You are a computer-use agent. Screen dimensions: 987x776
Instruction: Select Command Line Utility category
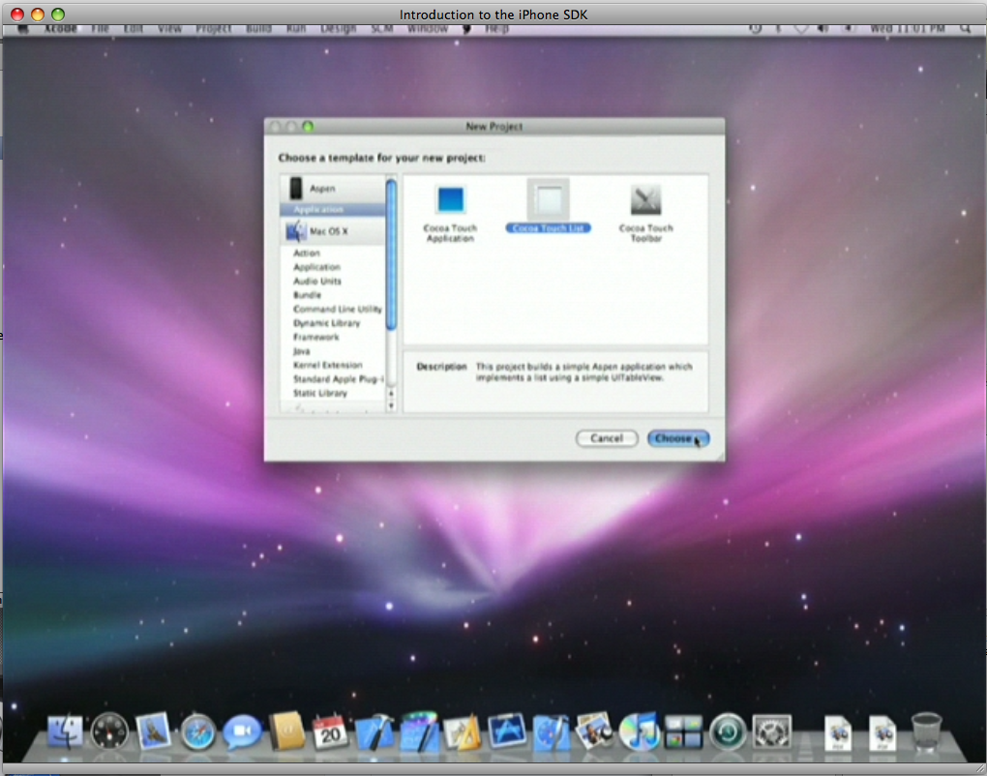(x=338, y=309)
